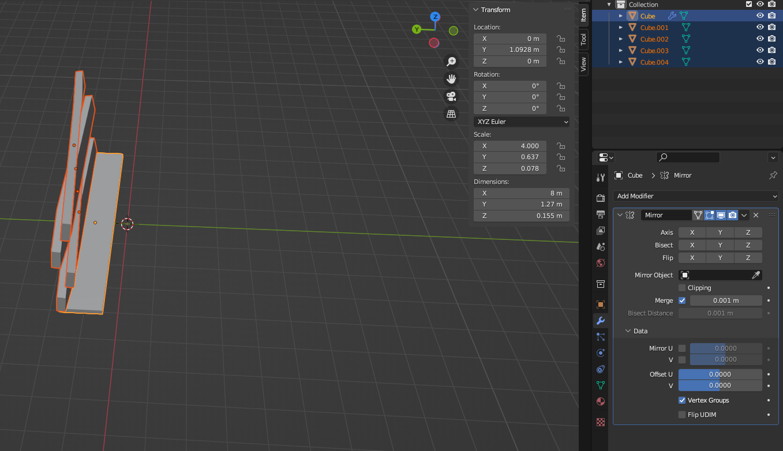Open the properties editor type dropdown
The width and height of the screenshot is (783, 451).
tap(606, 157)
